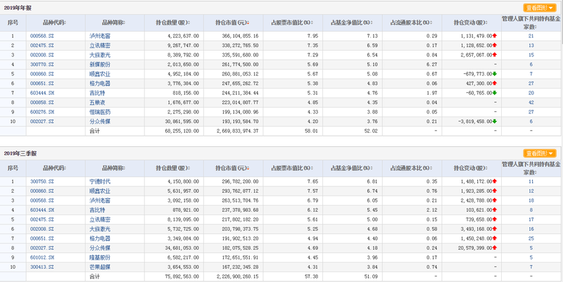The width and height of the screenshot is (563, 282).
Task: Sort 2019年三季报 table by 品种简称 header
Action: (114, 168)
